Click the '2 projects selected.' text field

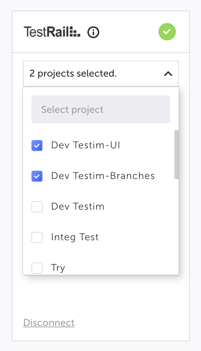tap(101, 74)
